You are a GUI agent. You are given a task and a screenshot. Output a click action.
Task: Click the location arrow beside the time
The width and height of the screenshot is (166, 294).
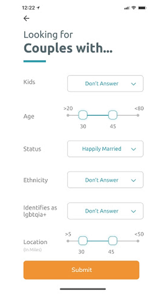pyautogui.click(x=38, y=8)
